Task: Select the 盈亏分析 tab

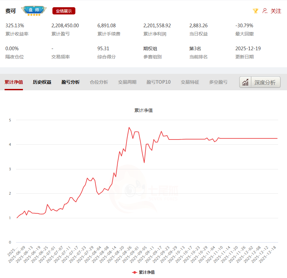Action: point(70,82)
